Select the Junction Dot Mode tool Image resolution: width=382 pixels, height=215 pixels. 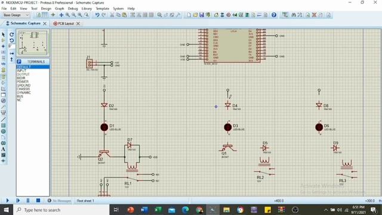[3, 46]
